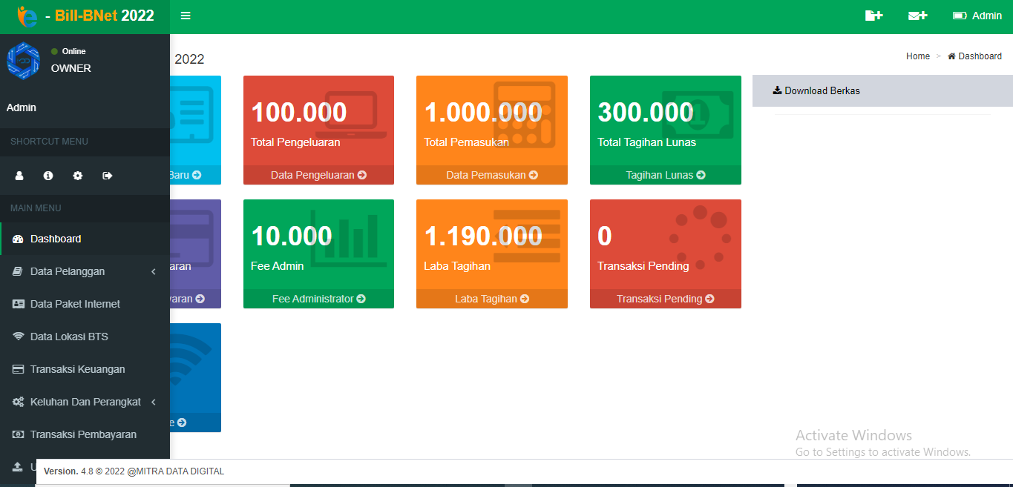1013x487 pixels.
Task: Click the owner avatar in the sidebar
Action: click(23, 60)
